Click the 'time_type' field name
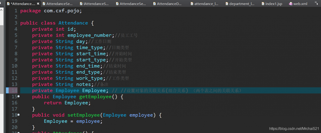The width and height of the screenshot is (321, 133). (x=90, y=48)
